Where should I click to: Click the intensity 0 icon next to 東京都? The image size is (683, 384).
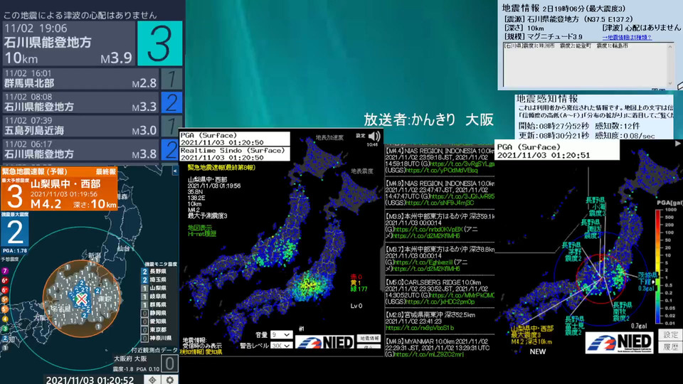(144, 329)
